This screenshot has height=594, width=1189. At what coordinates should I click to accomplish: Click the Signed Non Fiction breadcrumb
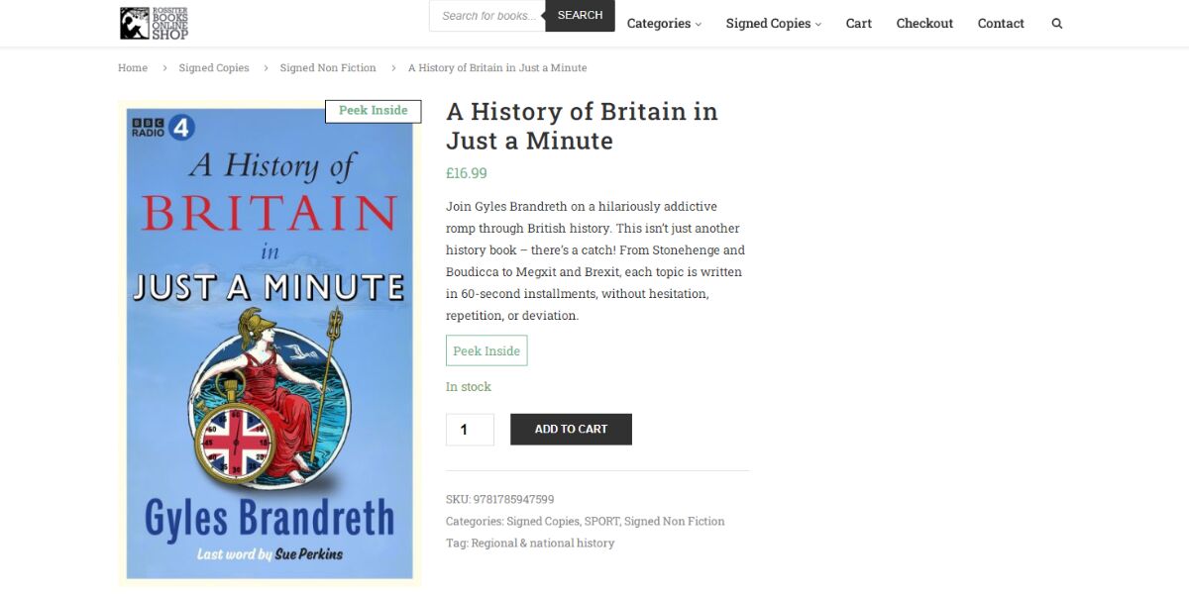[328, 67]
